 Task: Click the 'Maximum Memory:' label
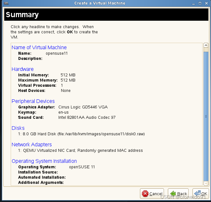point(38,80)
